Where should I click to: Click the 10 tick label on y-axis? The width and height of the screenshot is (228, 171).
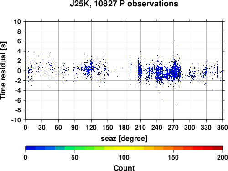17,21
